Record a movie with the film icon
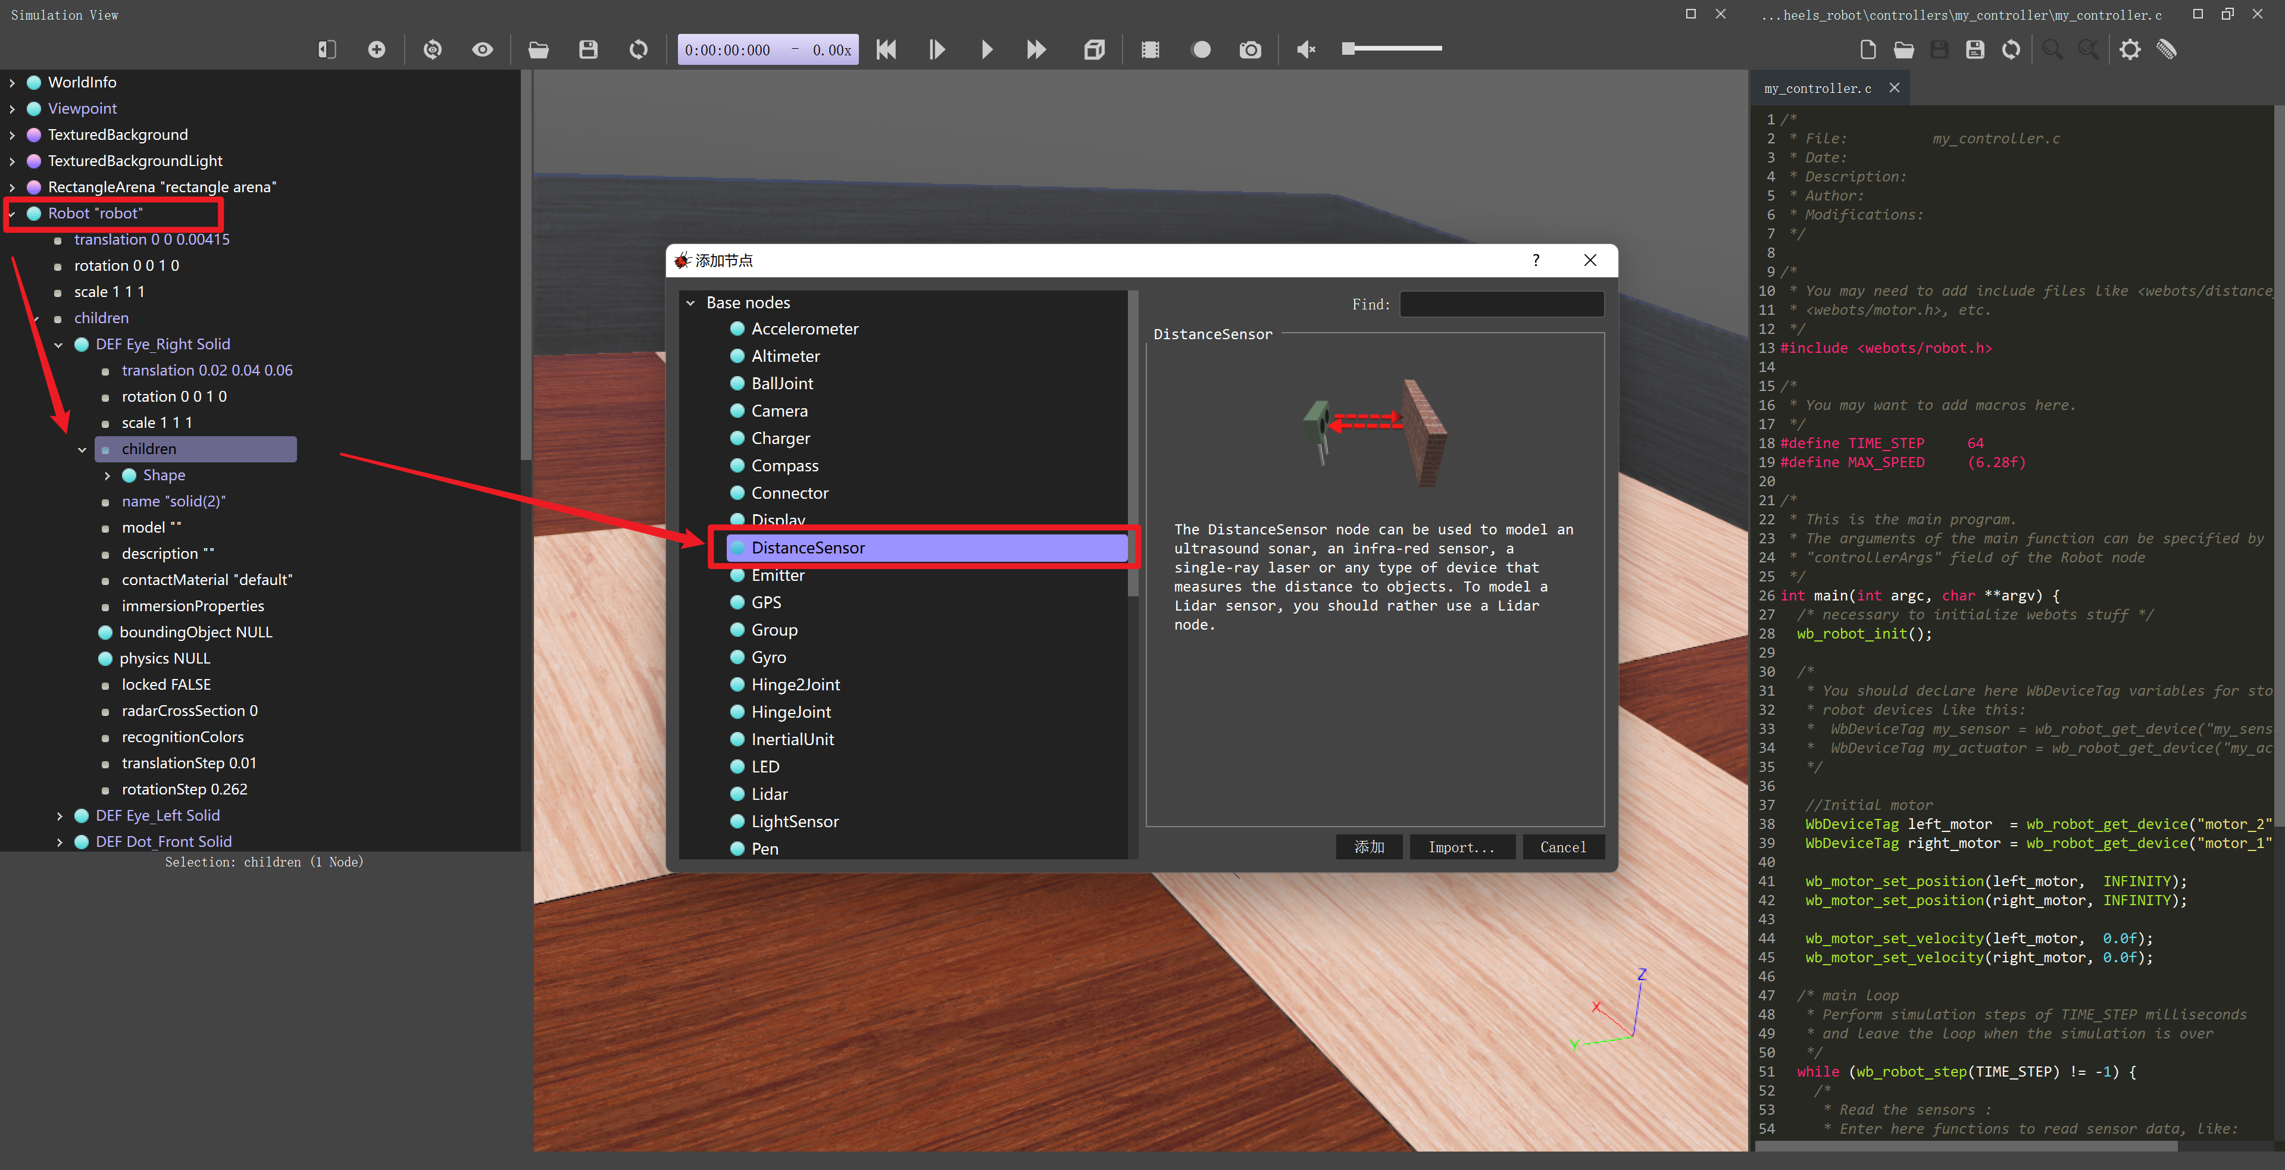 [x=1151, y=49]
